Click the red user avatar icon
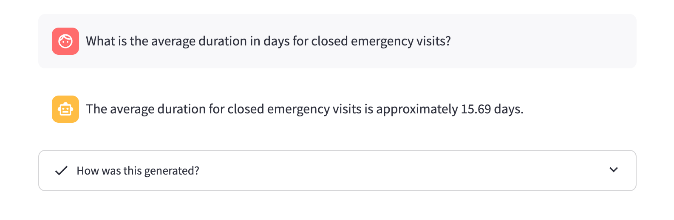The height and width of the screenshot is (220, 674). click(65, 41)
